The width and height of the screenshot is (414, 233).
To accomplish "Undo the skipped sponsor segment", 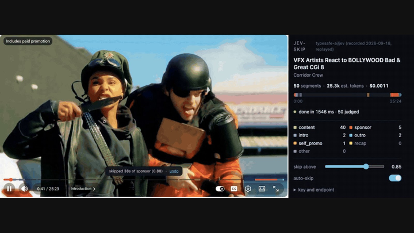I will 174,171.
